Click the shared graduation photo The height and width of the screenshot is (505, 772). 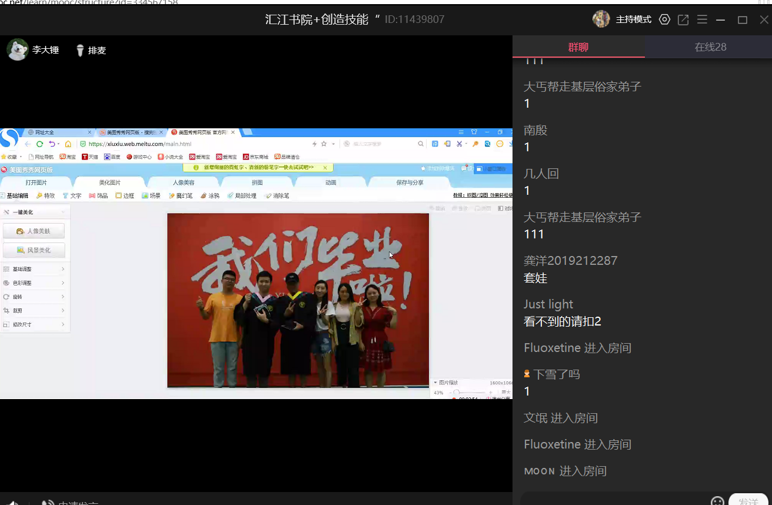(298, 300)
